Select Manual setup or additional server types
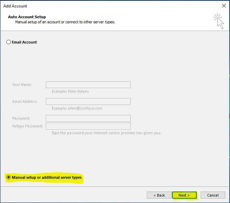 [9, 177]
